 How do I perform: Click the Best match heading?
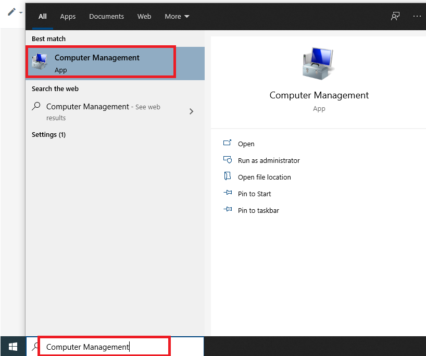coord(48,39)
